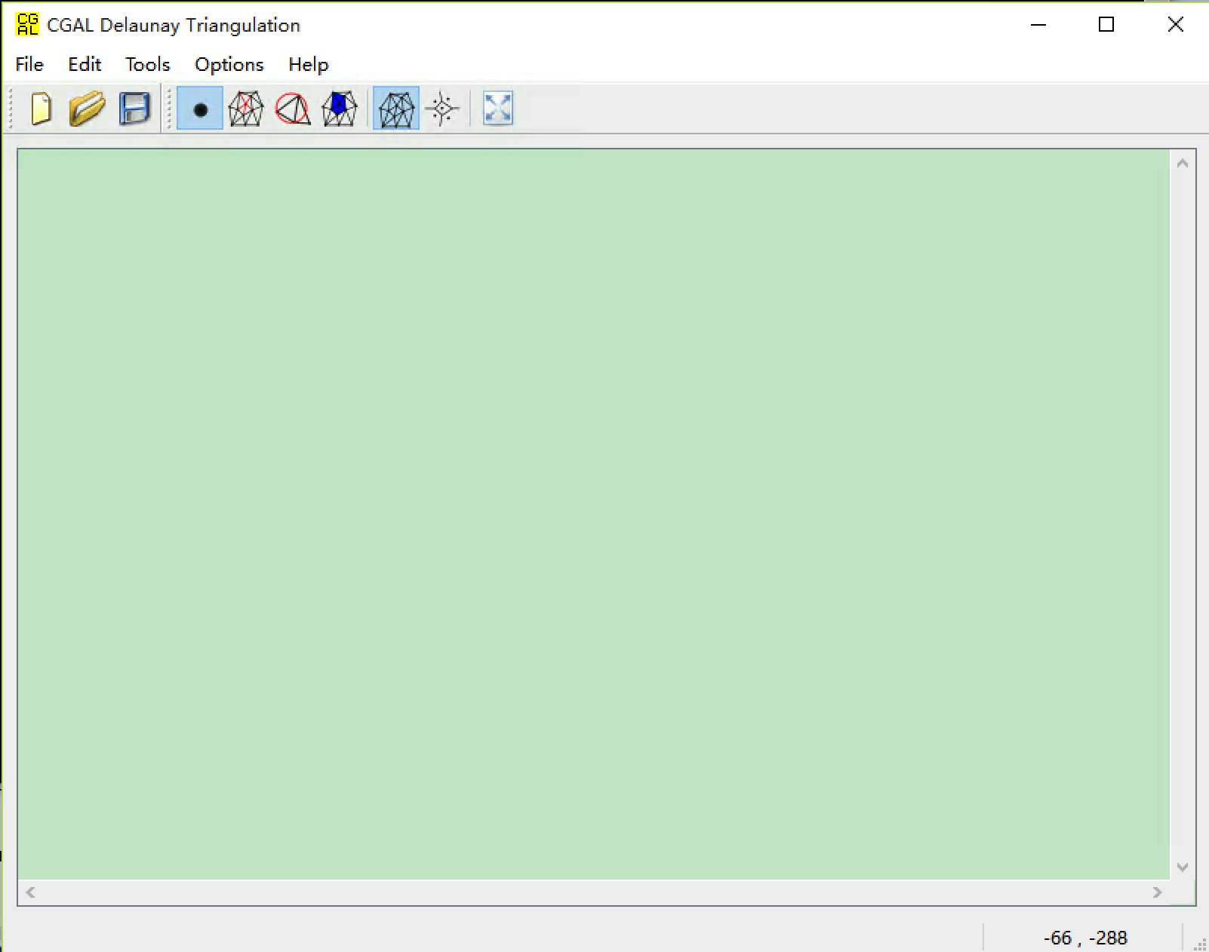Toggle Show Delaunay Triangulation display
This screenshot has height=952, width=1209.
[x=396, y=109]
